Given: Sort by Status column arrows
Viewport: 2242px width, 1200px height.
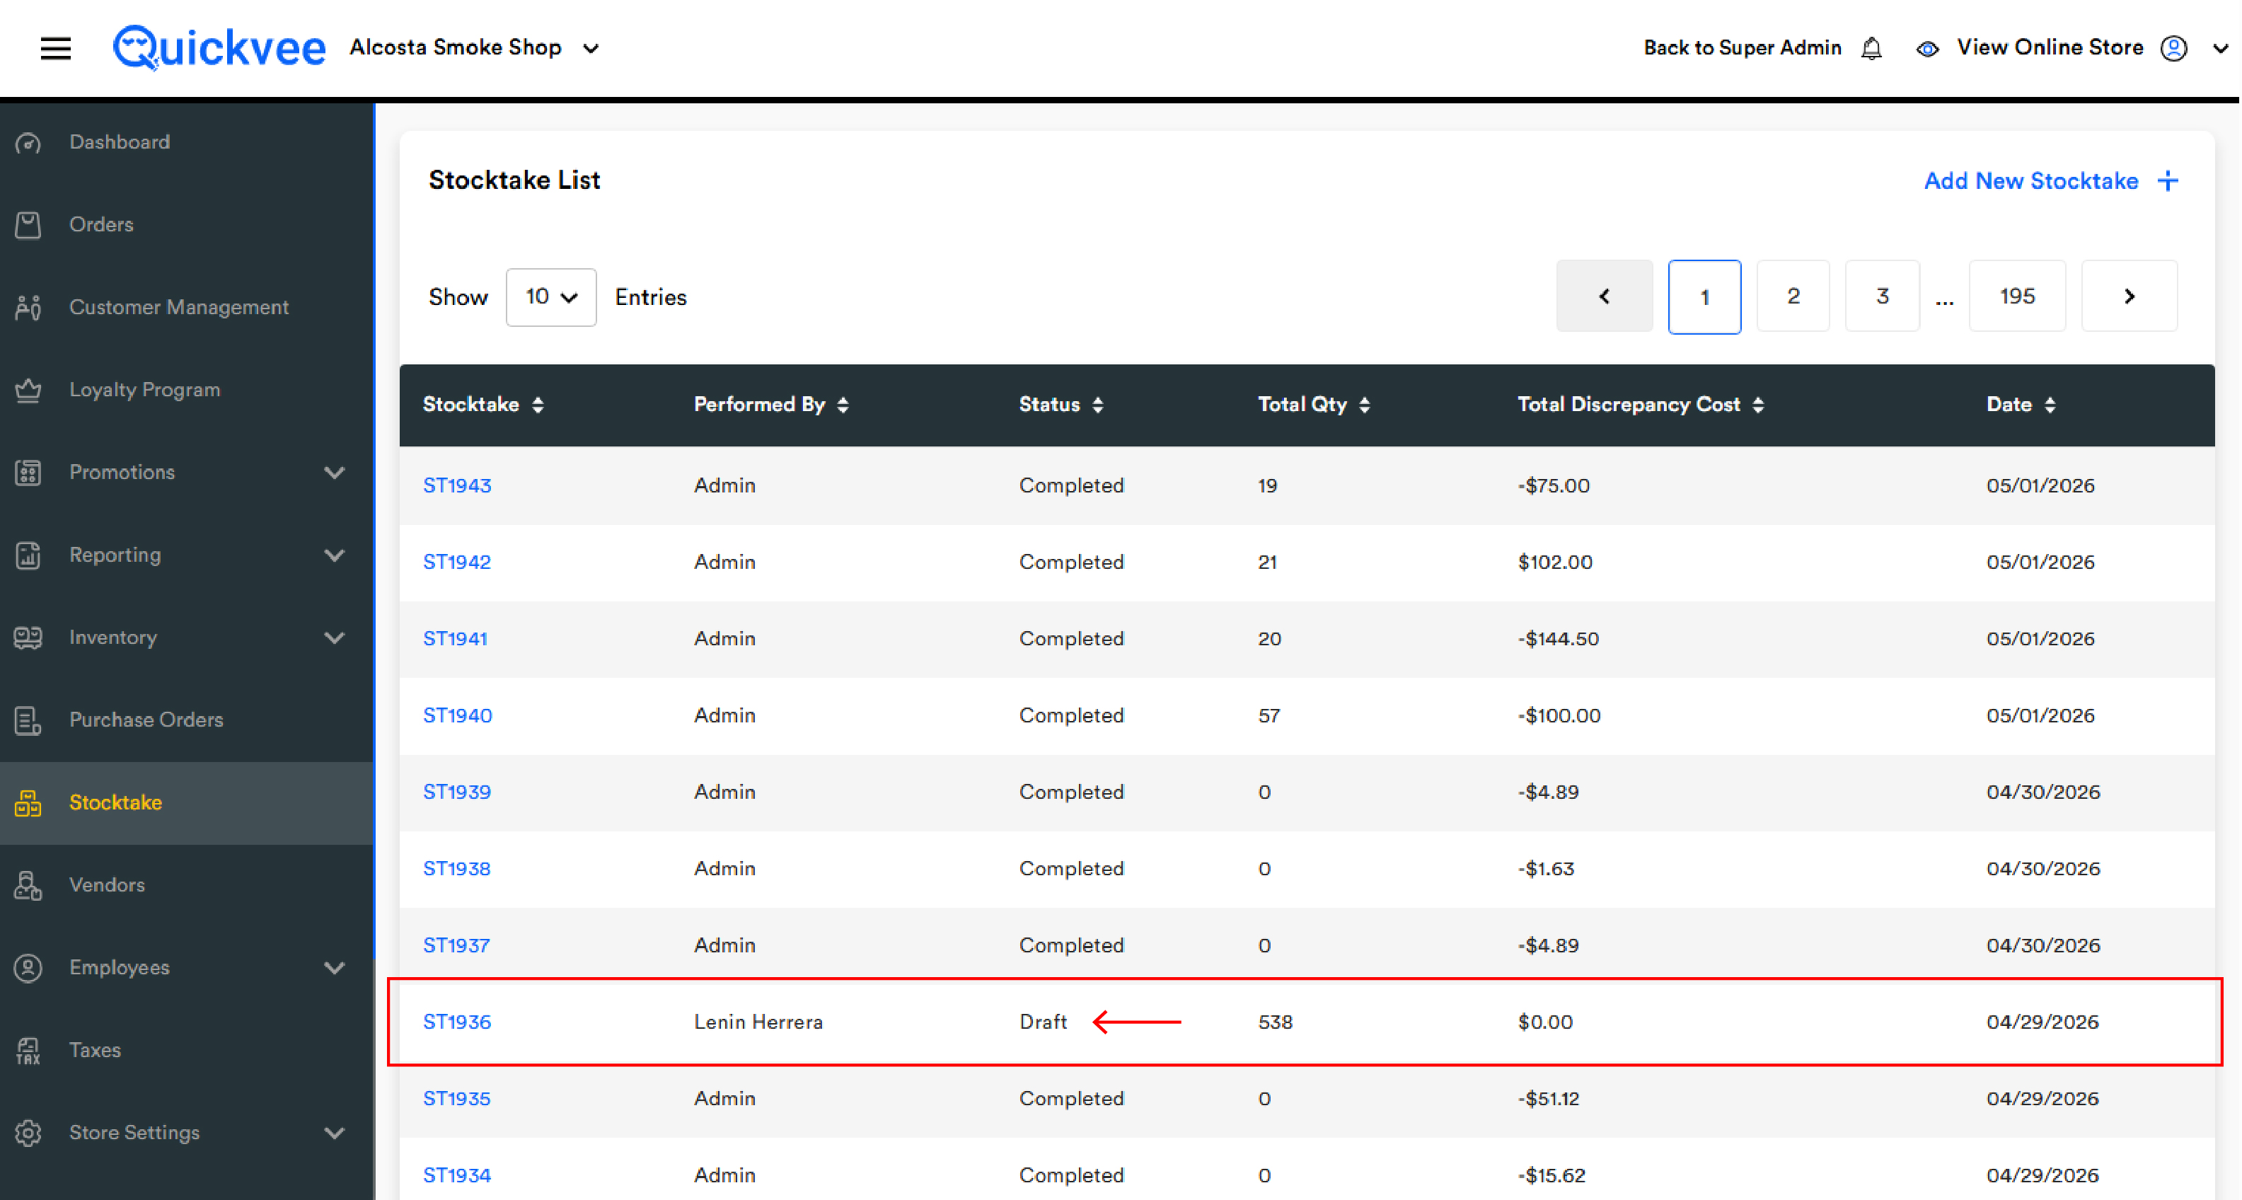Looking at the screenshot, I should point(1097,405).
